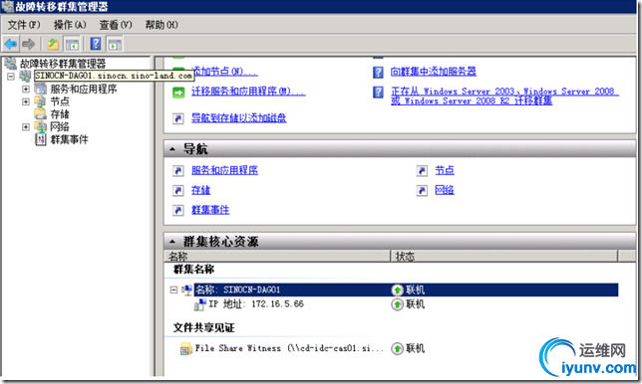Viewport: 642px width, 384px height.
Task: Expand the 网络 tree node
Action: point(26,126)
